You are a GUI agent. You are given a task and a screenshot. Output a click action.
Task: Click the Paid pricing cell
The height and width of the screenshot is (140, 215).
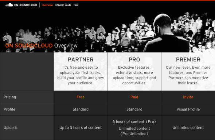[x=134, y=97]
